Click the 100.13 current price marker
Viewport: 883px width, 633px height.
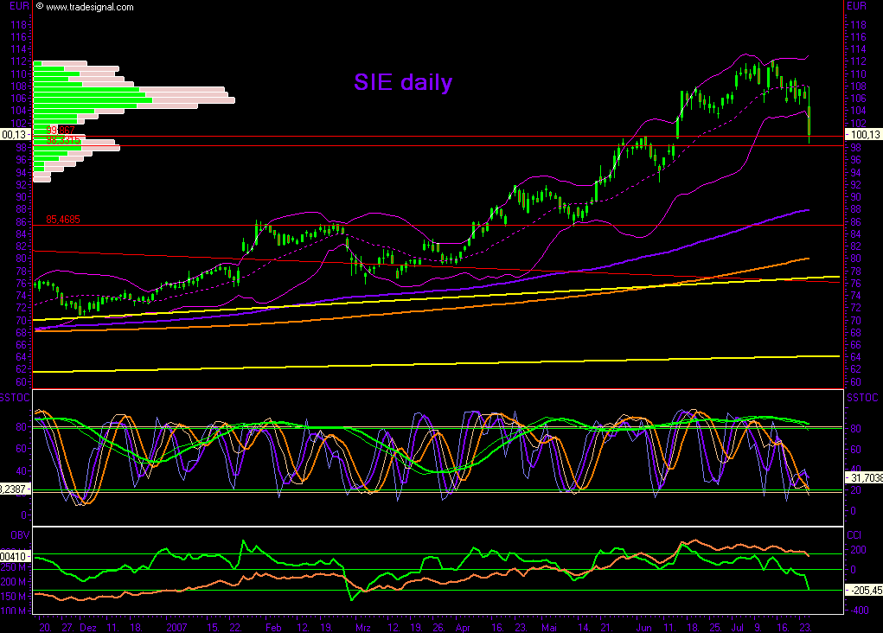[x=863, y=136]
